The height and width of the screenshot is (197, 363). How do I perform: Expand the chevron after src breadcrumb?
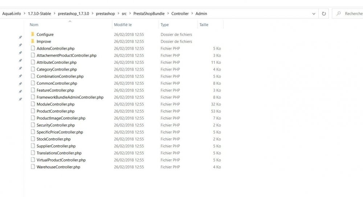point(130,14)
